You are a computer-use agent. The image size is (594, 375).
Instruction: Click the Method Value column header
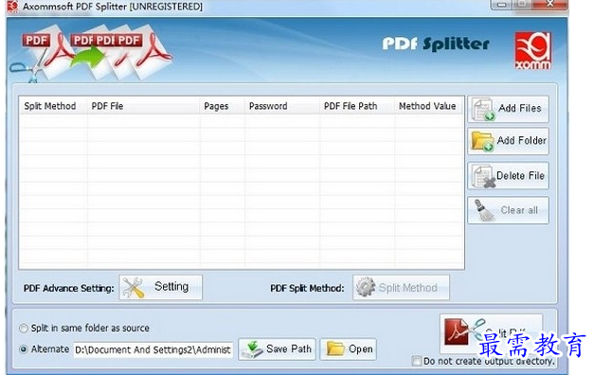tap(428, 106)
